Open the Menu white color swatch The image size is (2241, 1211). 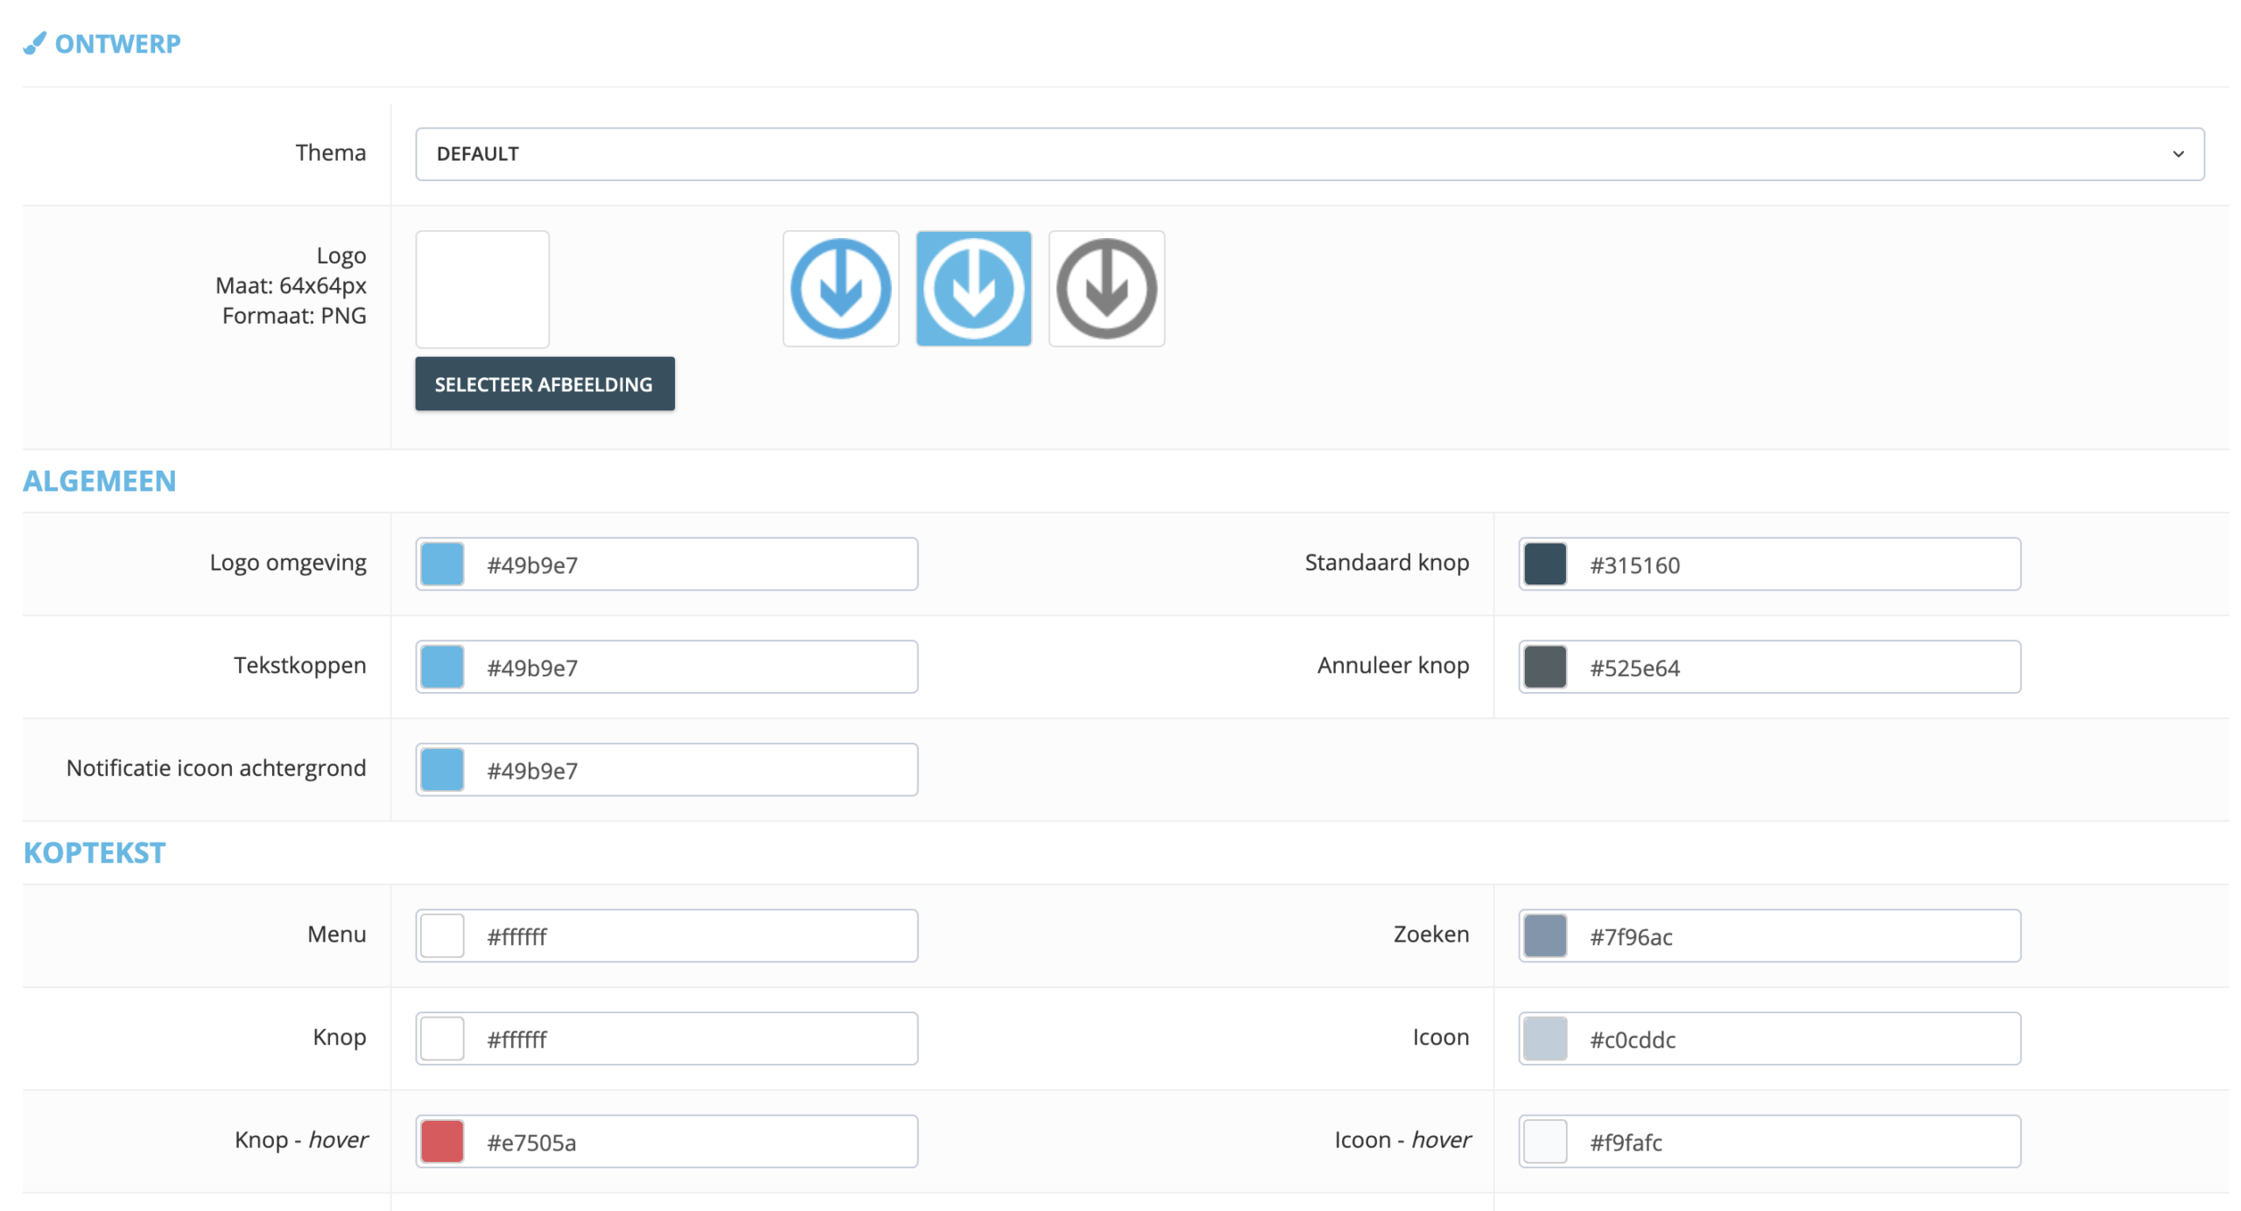click(442, 936)
